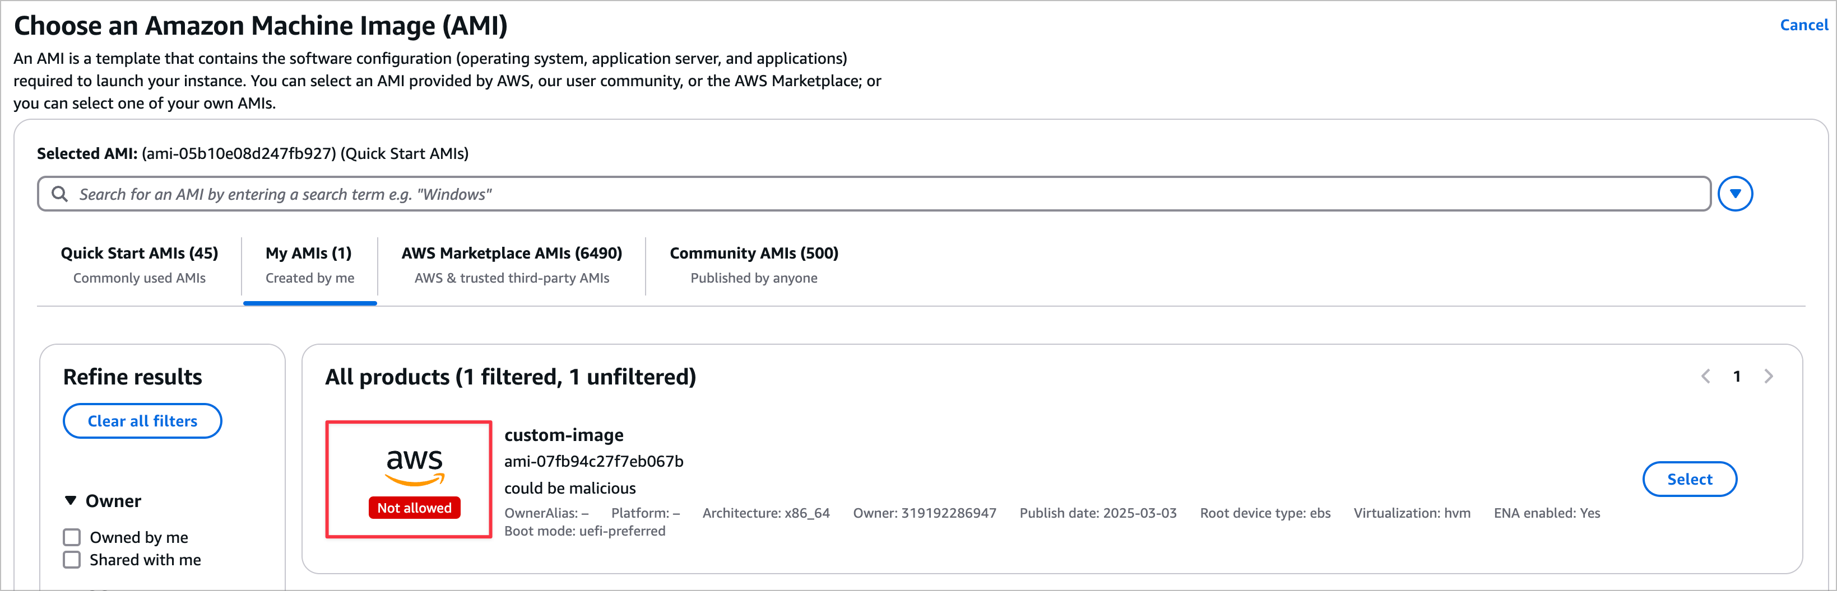Click the red Not allowed badge
The height and width of the screenshot is (591, 1837).
(x=414, y=508)
